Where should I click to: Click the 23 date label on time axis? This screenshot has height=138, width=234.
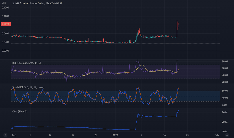click(x=187, y=135)
